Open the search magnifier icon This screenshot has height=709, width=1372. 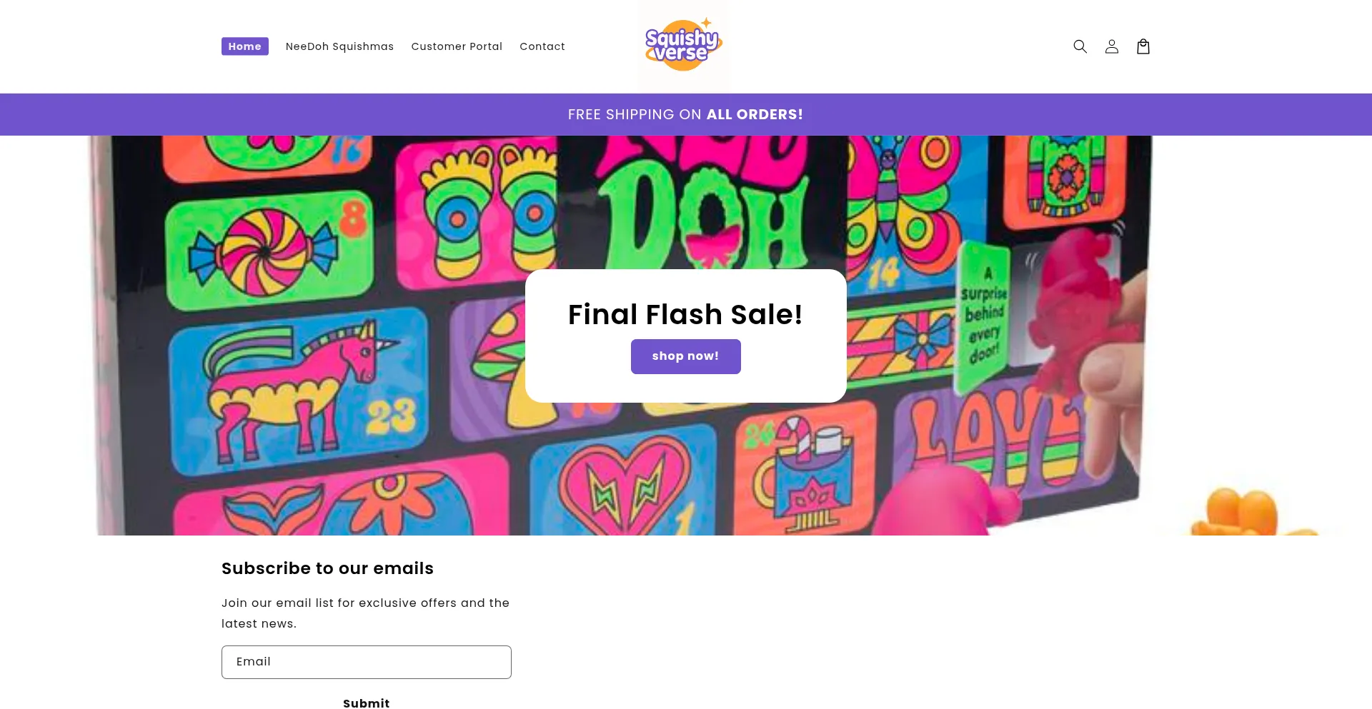point(1080,46)
